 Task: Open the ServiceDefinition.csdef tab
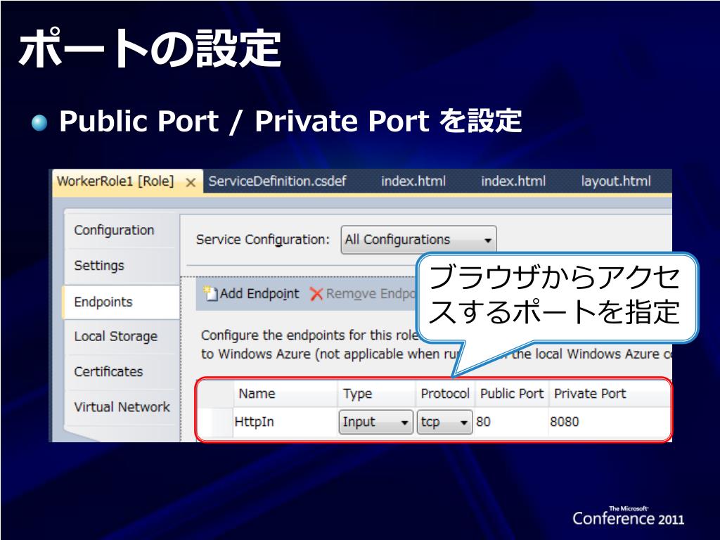277,181
